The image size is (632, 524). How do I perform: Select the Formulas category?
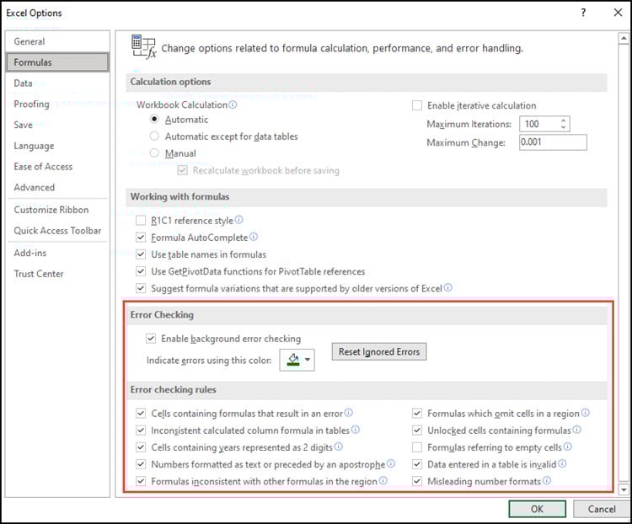(x=57, y=62)
